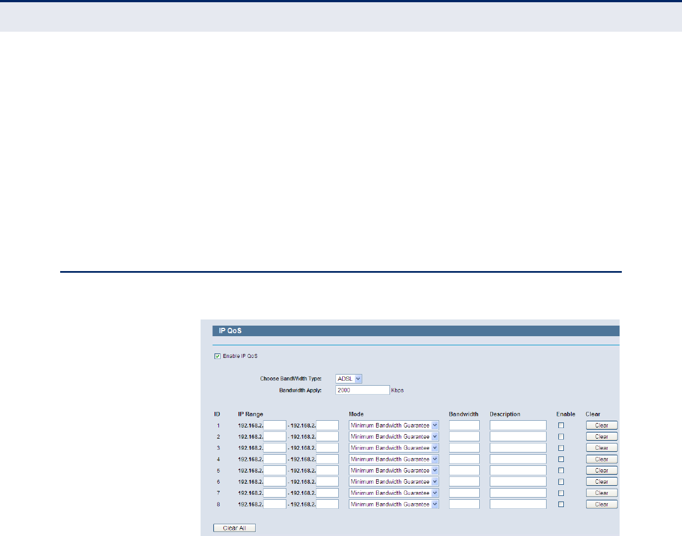This screenshot has height=536, width=682.
Task: Focus the end IP field of rule ID 1
Action: (327, 425)
